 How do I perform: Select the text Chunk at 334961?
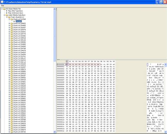pyautogui.click(x=19, y=82)
